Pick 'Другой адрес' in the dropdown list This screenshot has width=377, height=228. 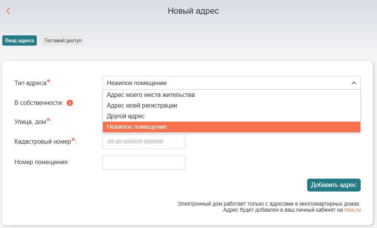126,116
